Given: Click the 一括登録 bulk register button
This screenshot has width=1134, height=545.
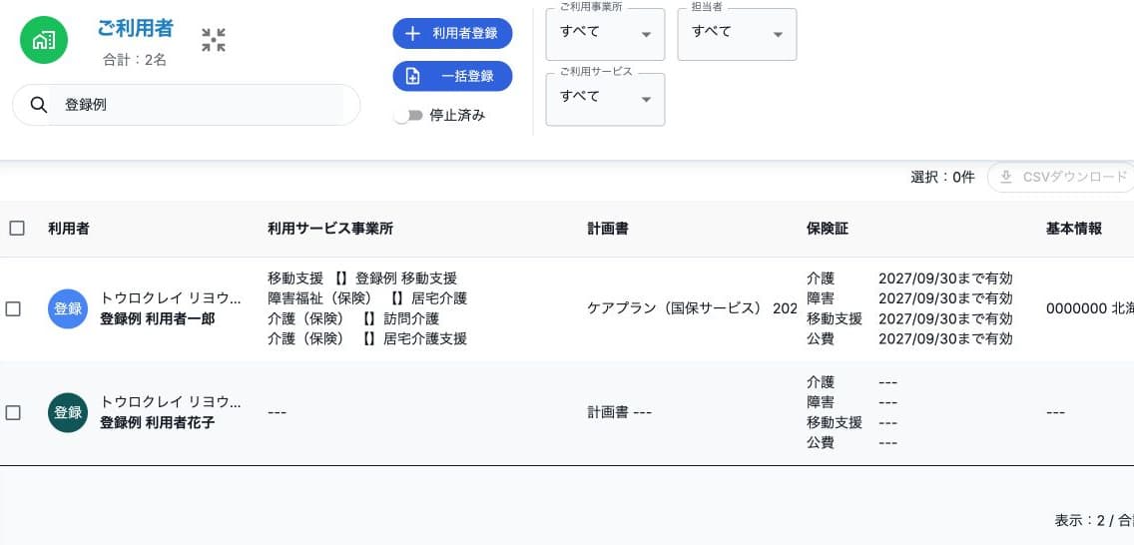Looking at the screenshot, I should tap(453, 76).
